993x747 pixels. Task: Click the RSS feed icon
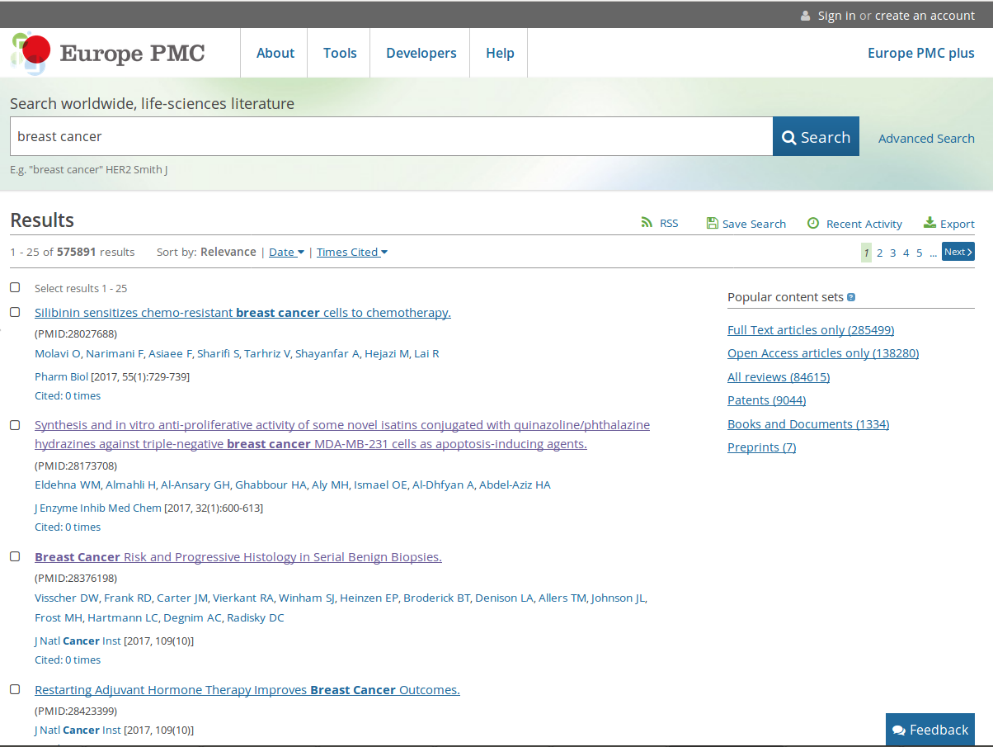(647, 223)
